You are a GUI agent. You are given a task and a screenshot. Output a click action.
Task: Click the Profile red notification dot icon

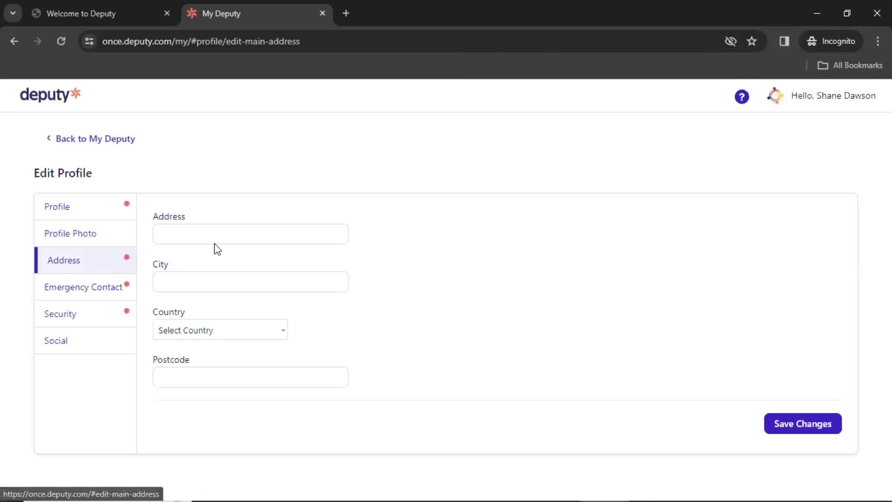(x=127, y=204)
